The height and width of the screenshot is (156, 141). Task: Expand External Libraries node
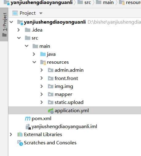click(11, 135)
